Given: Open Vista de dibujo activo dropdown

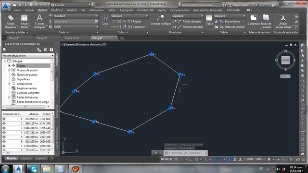Looking at the screenshot, I should coord(28,56).
